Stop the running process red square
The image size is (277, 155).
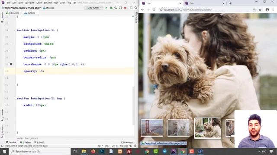coord(125,8)
